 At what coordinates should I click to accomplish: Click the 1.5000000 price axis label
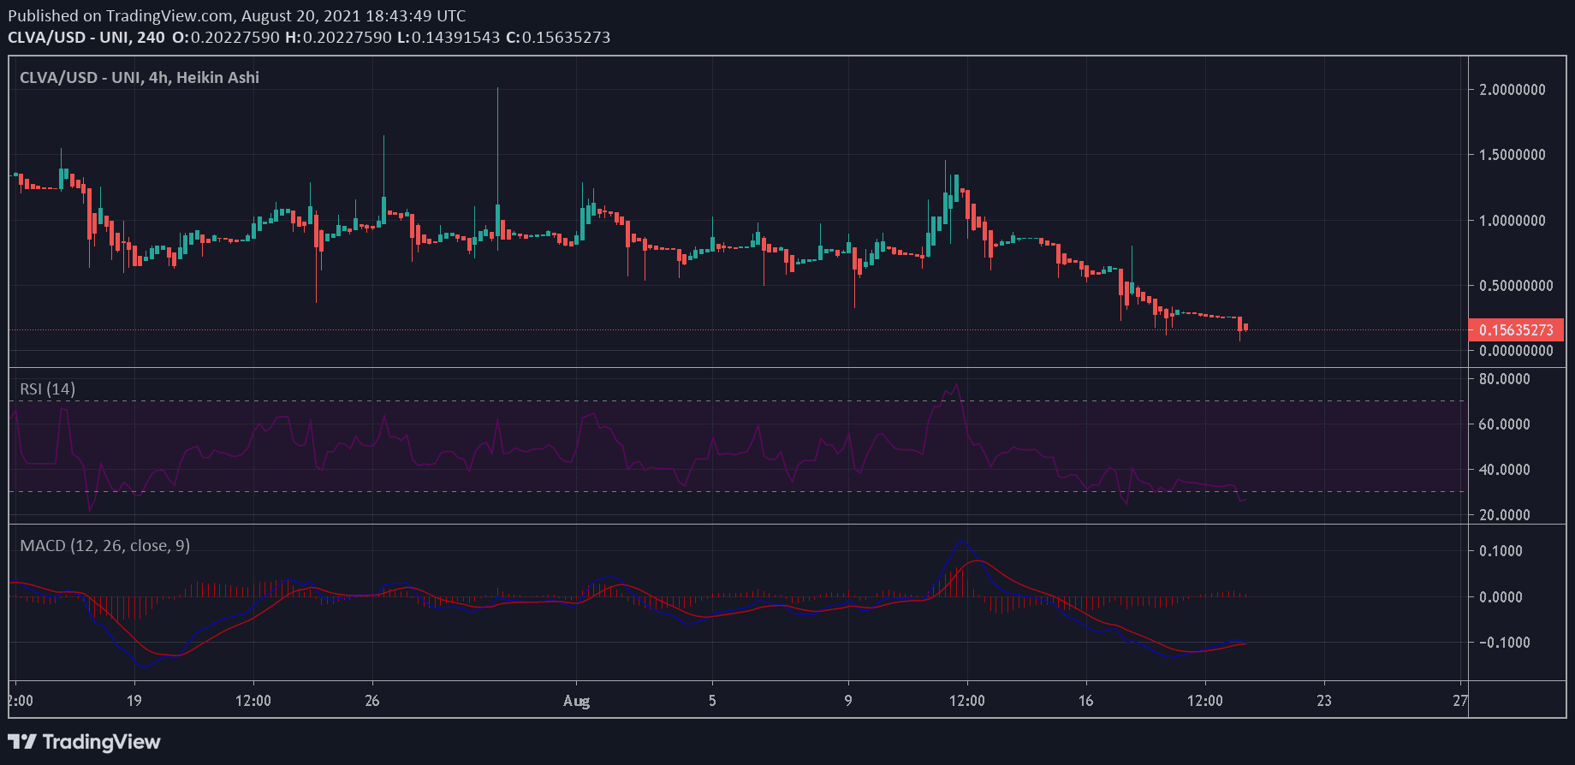[x=1513, y=155]
